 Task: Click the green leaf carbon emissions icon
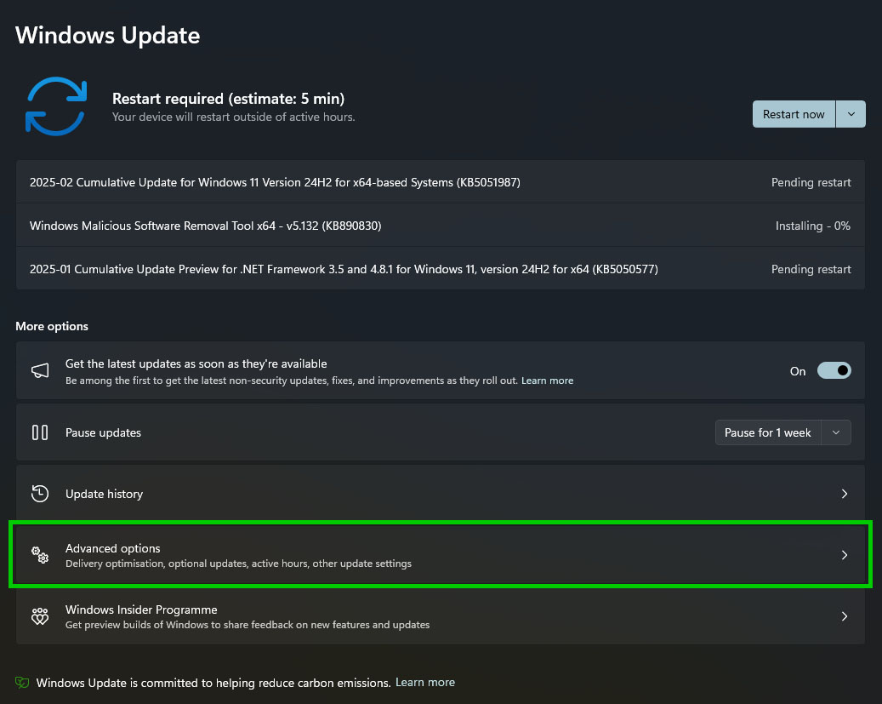coord(23,683)
